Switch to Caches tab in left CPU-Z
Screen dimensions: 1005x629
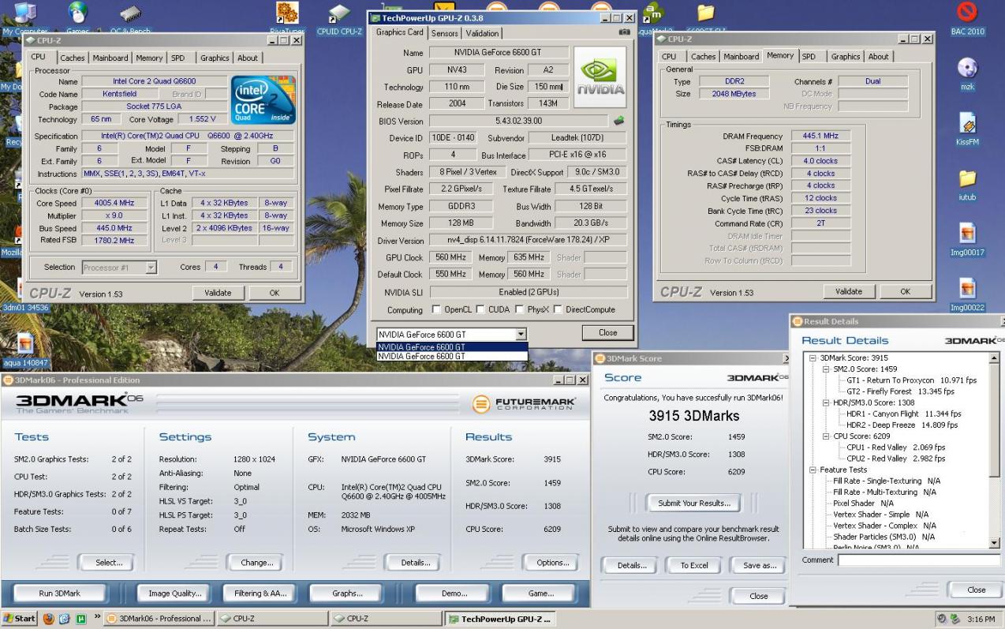tap(73, 58)
